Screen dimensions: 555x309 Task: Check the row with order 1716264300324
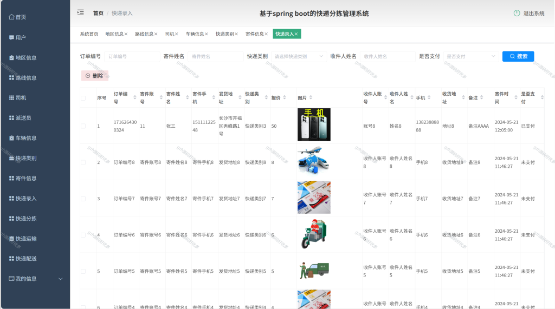click(x=83, y=126)
